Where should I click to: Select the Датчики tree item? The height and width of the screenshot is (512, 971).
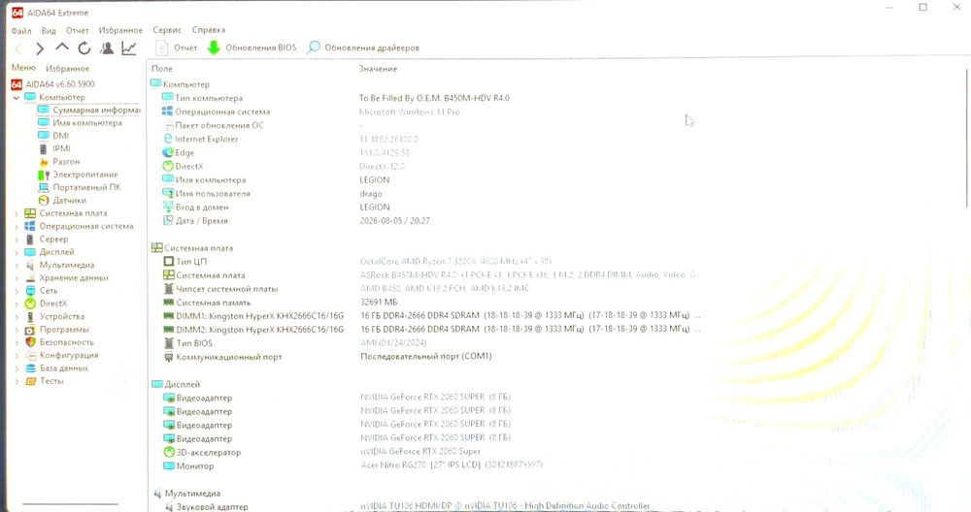point(62,201)
